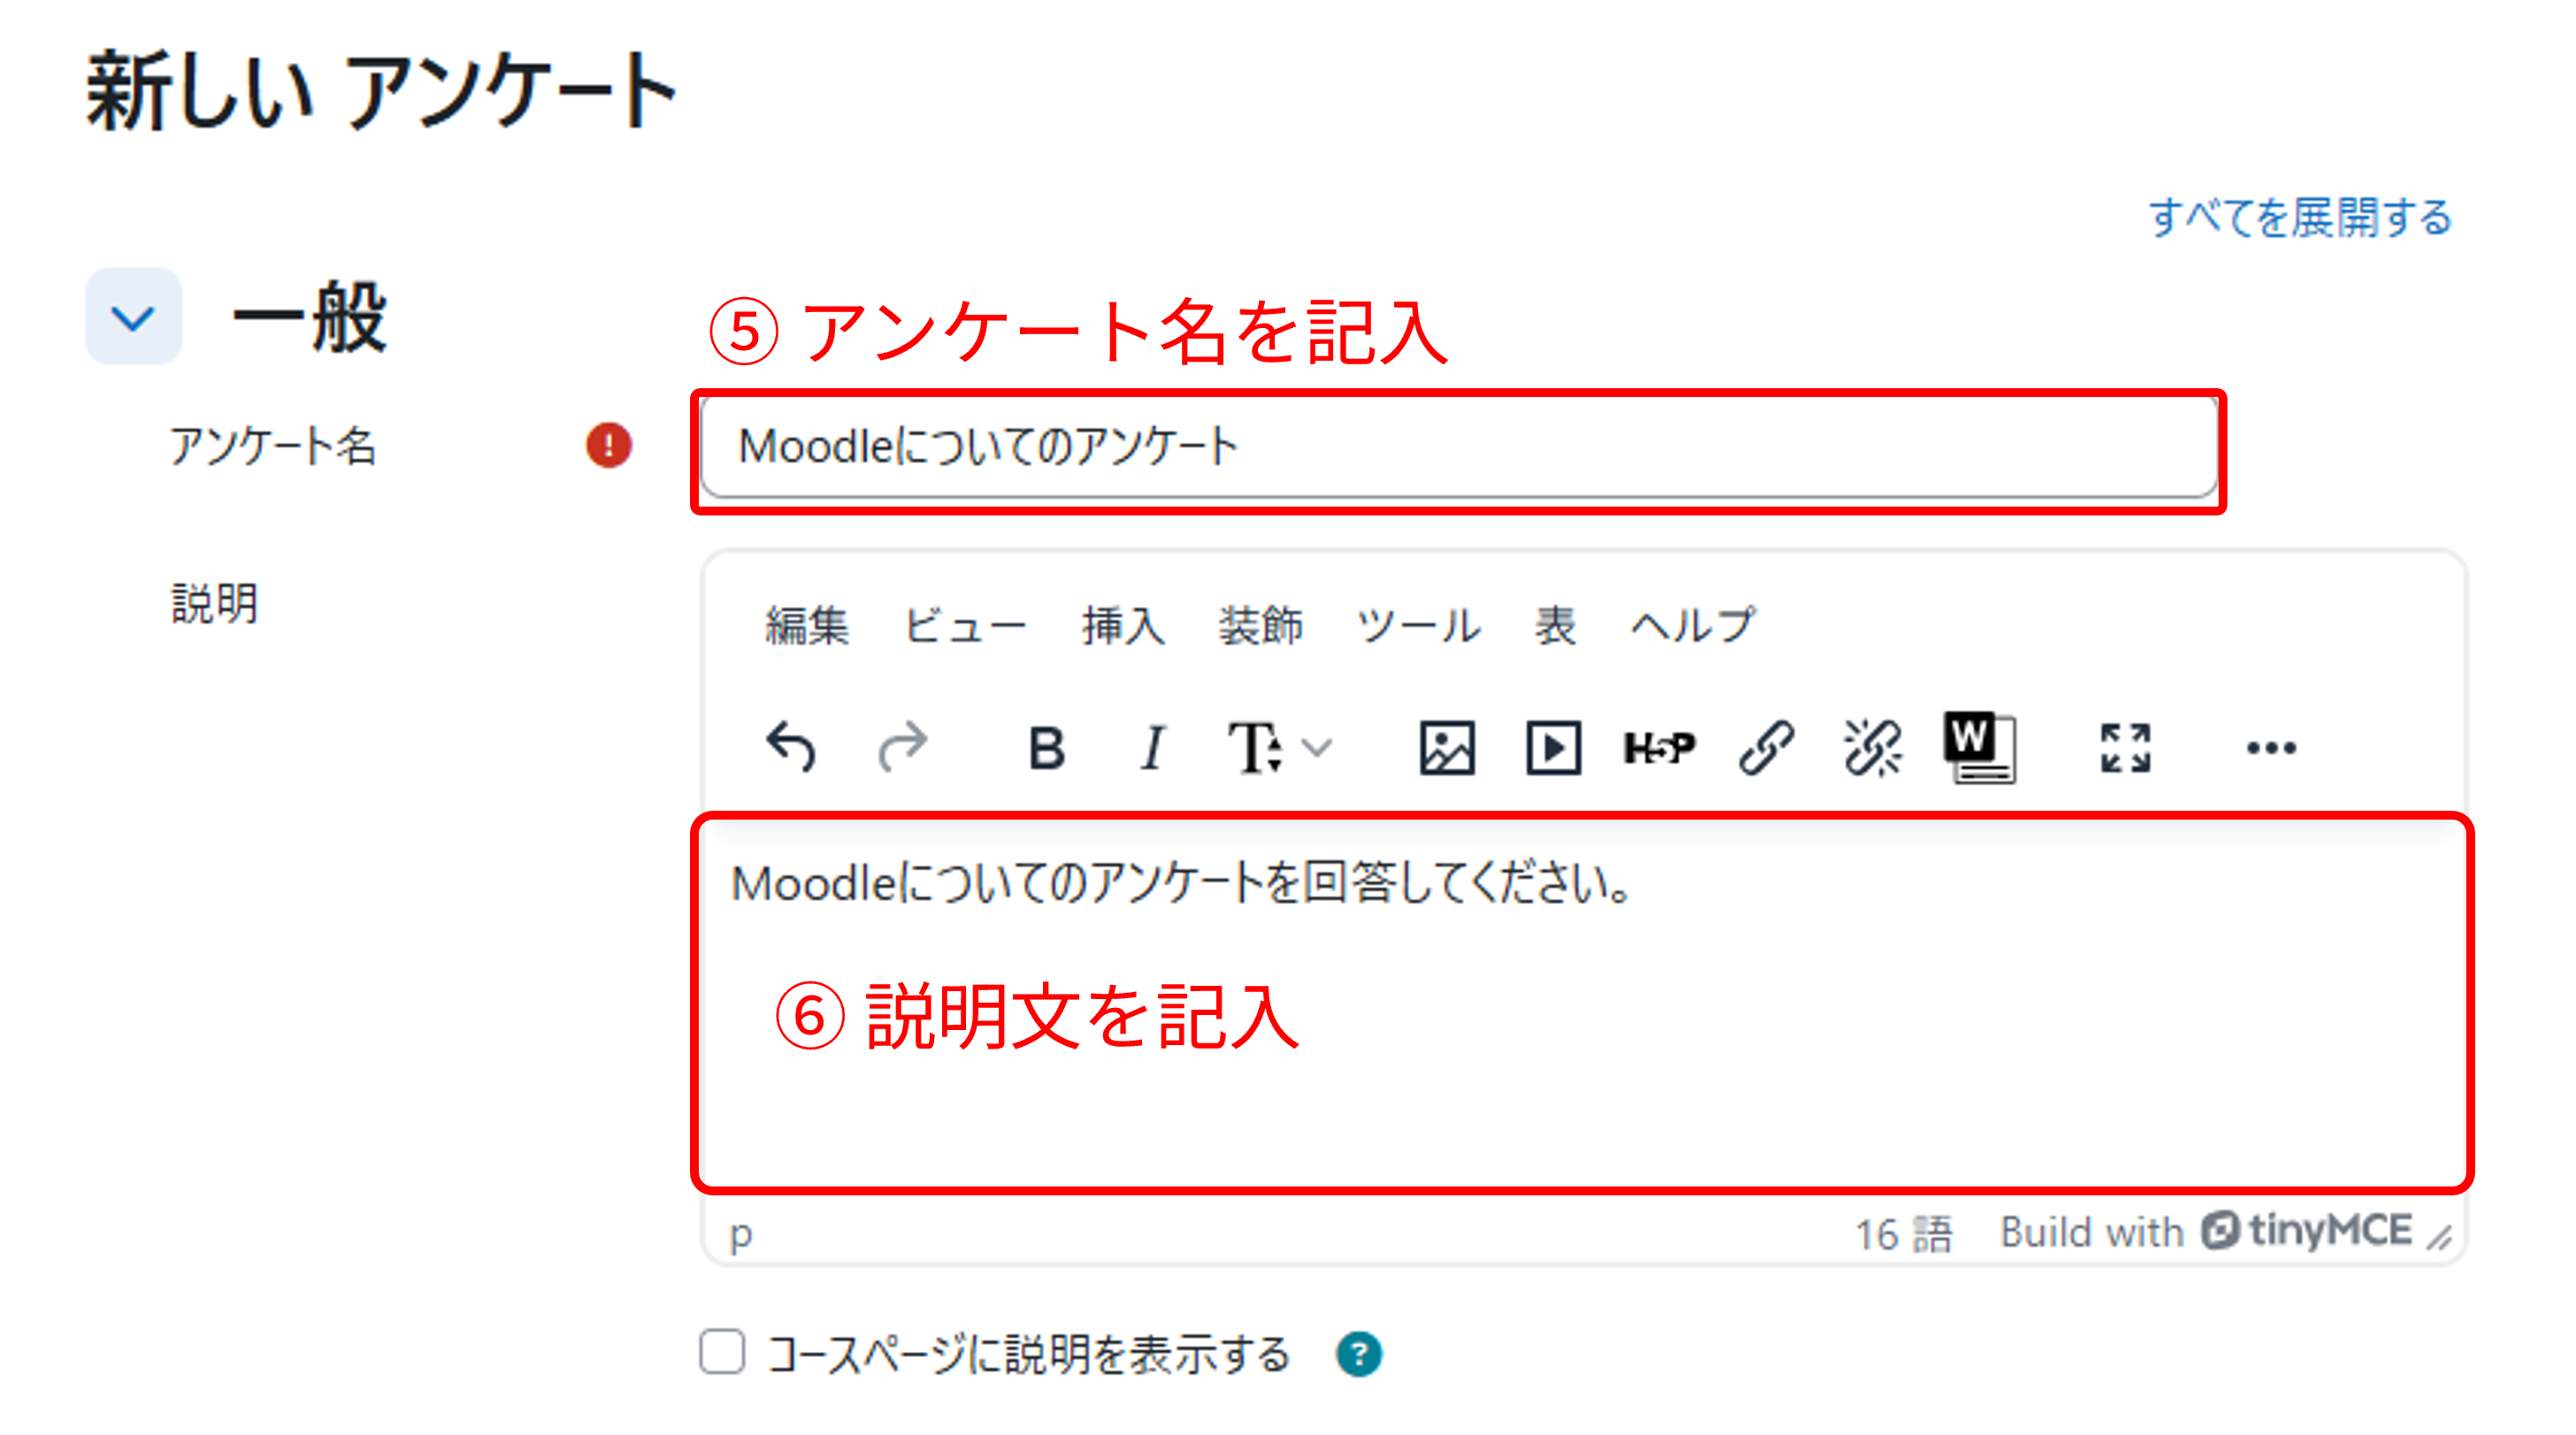Image resolution: width=2576 pixels, height=1435 pixels.
Task: Toggle fullscreen editor mode
Action: click(x=2125, y=747)
